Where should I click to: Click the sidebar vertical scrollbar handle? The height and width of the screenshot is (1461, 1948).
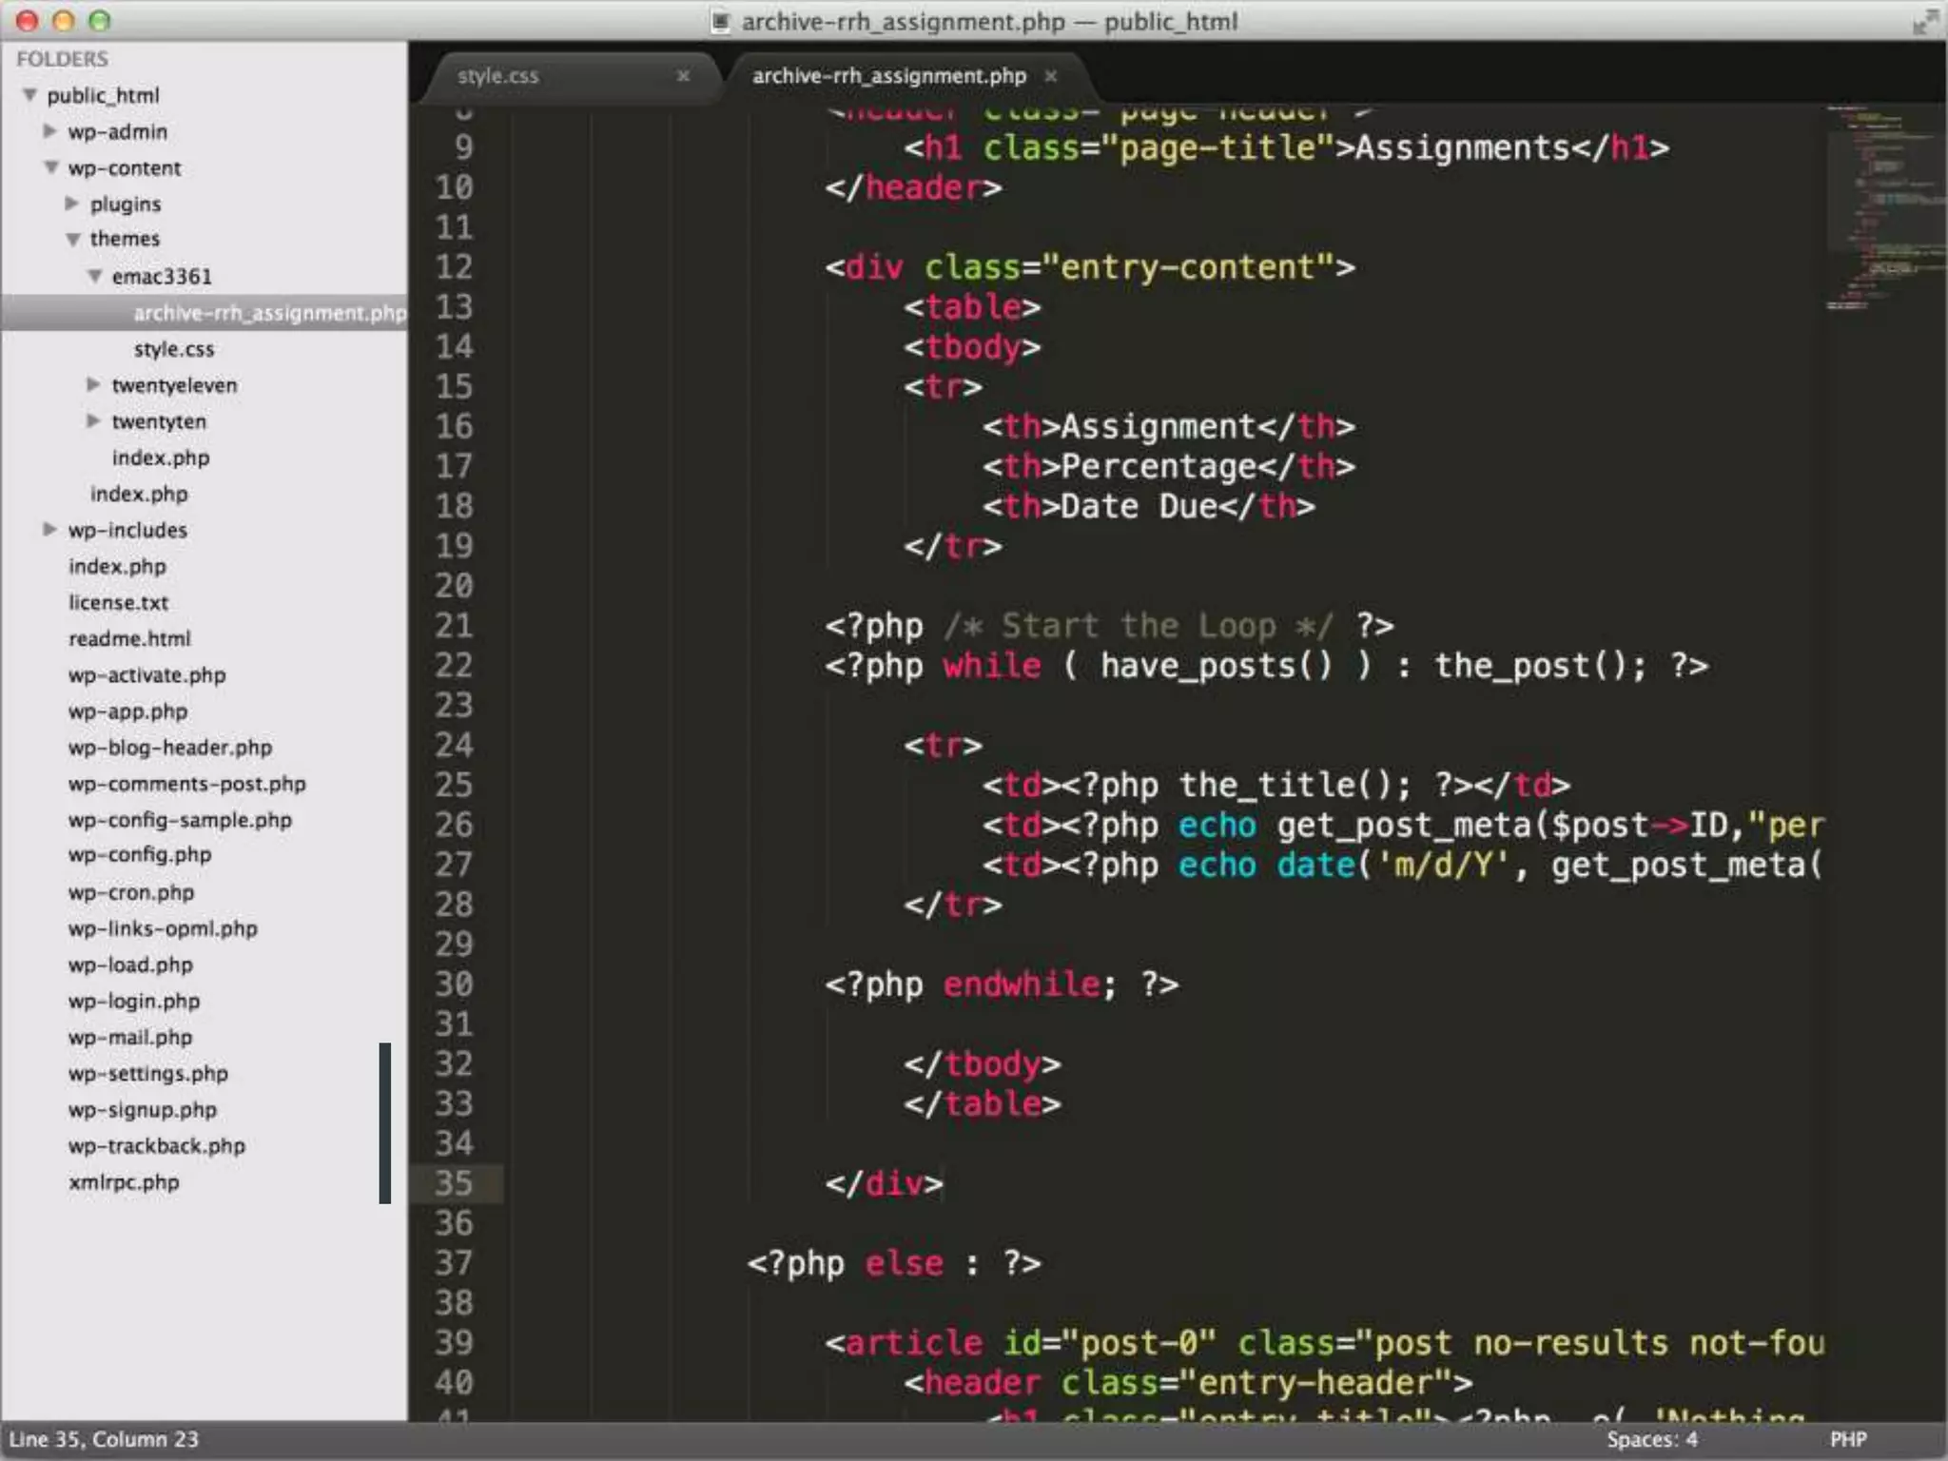click(385, 1122)
